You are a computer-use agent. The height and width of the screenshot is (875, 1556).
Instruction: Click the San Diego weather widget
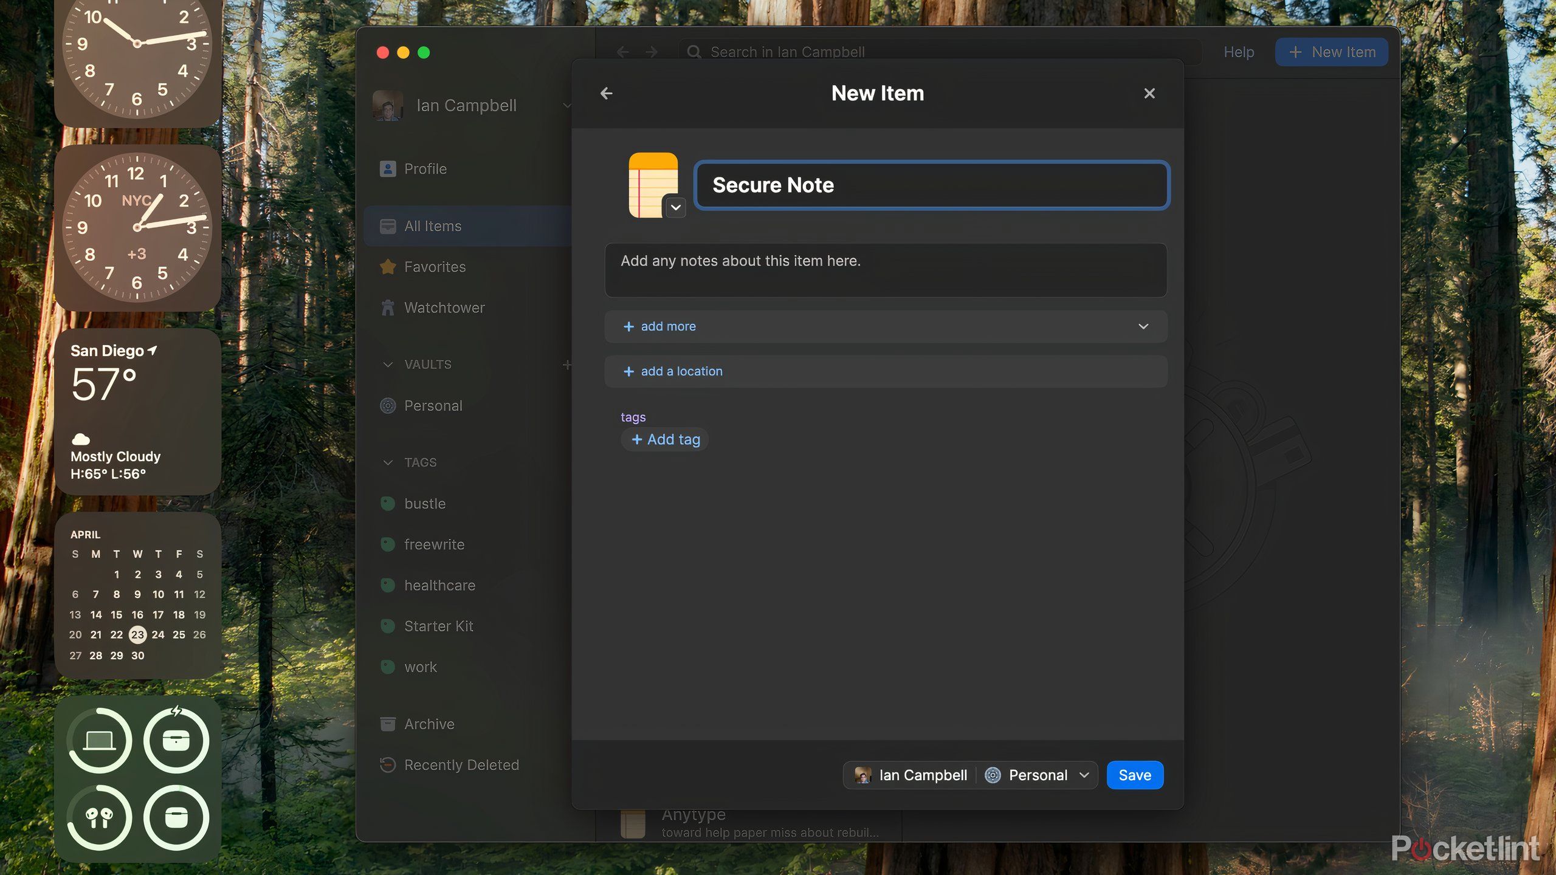pyautogui.click(x=138, y=412)
